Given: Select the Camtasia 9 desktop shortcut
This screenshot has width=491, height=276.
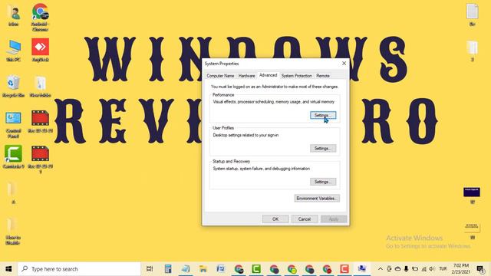Looking at the screenshot, I should coord(14,157).
